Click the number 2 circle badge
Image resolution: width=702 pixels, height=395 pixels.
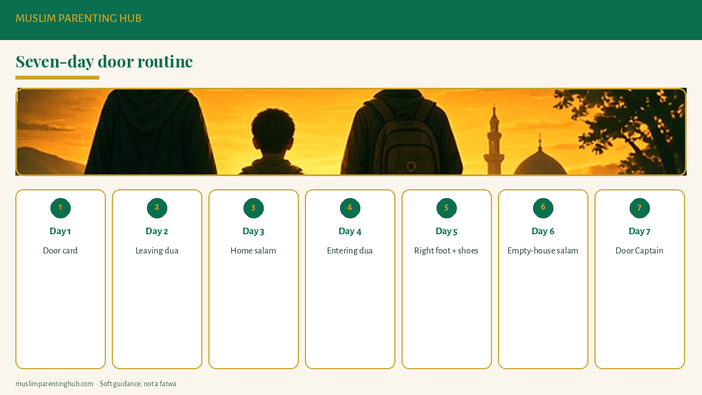tap(157, 208)
